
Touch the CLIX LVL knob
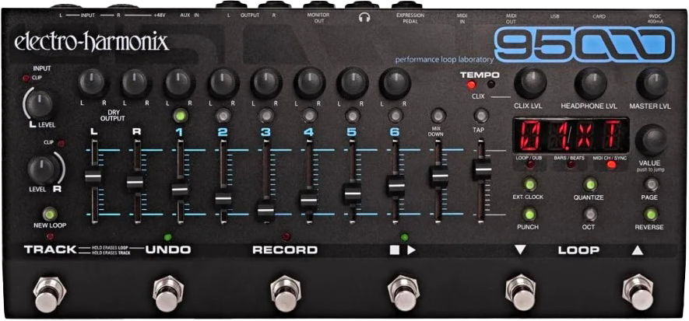[530, 83]
